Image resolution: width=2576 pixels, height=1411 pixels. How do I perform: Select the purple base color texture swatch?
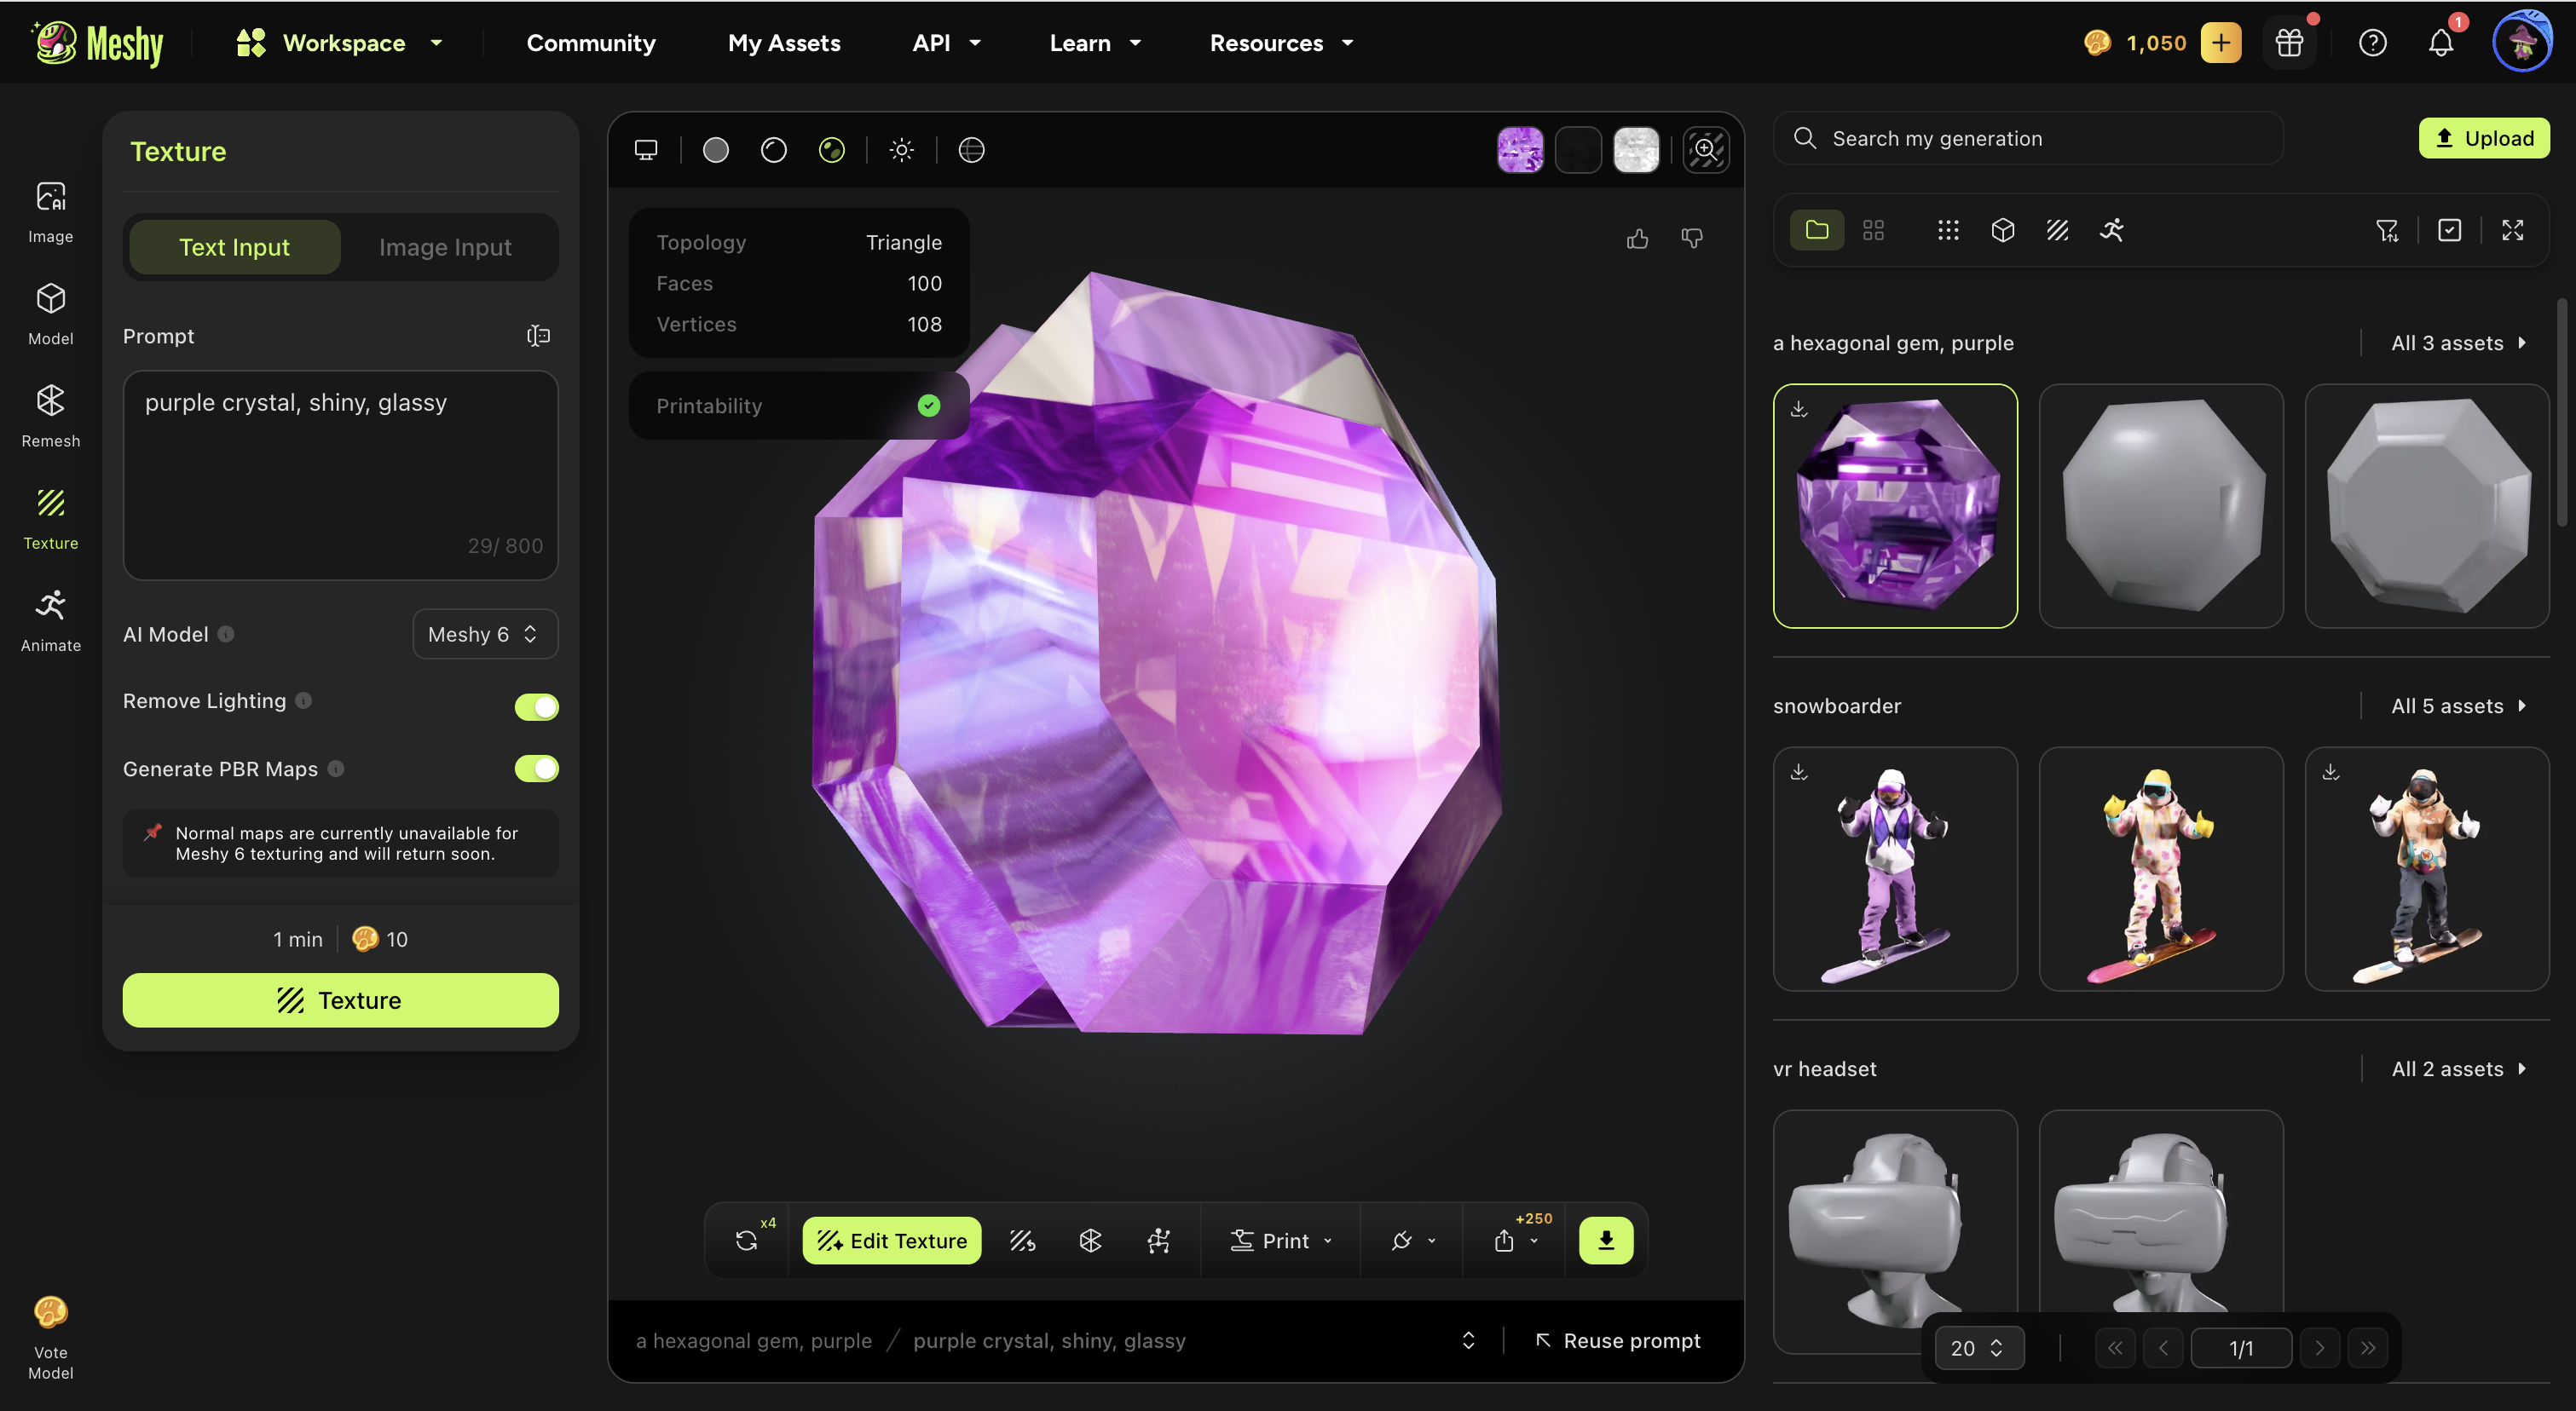pyautogui.click(x=1520, y=150)
